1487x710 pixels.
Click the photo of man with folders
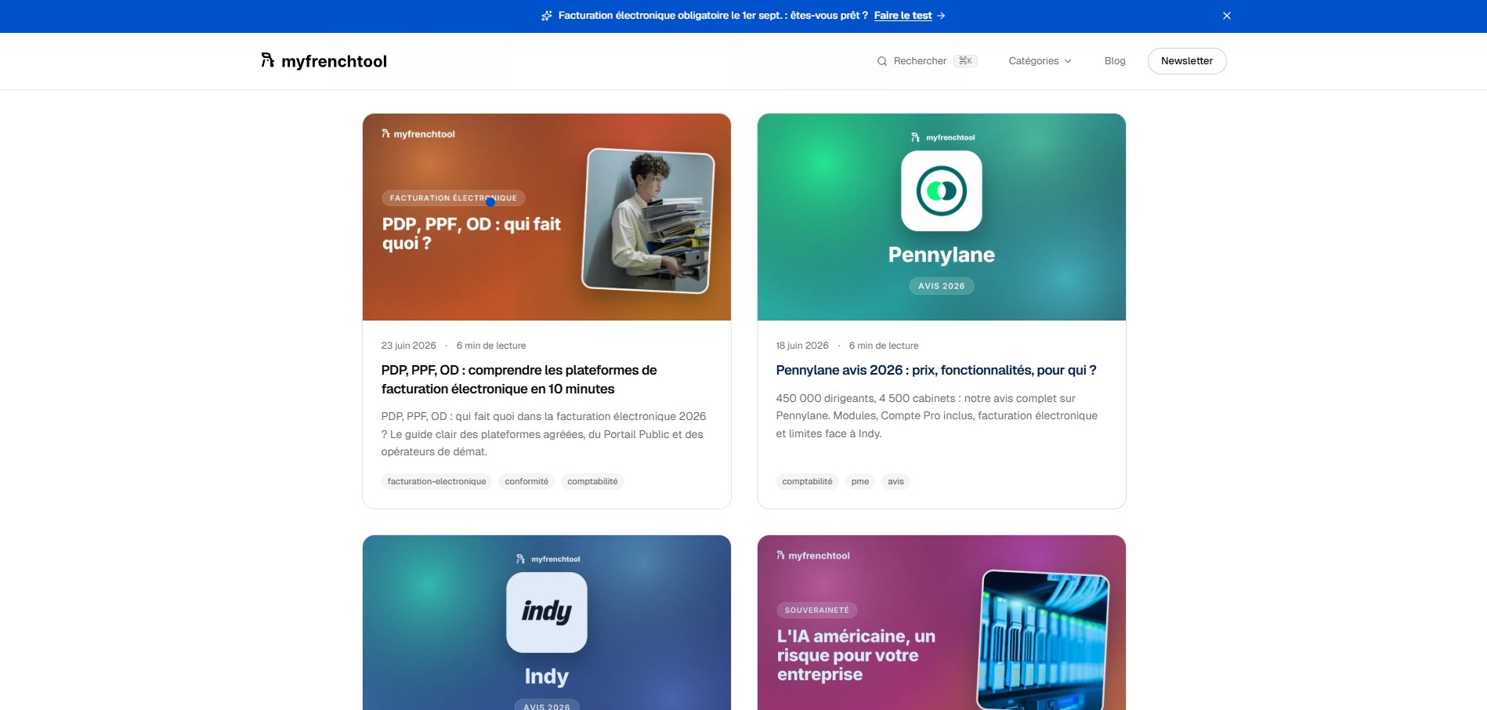pyautogui.click(x=648, y=221)
